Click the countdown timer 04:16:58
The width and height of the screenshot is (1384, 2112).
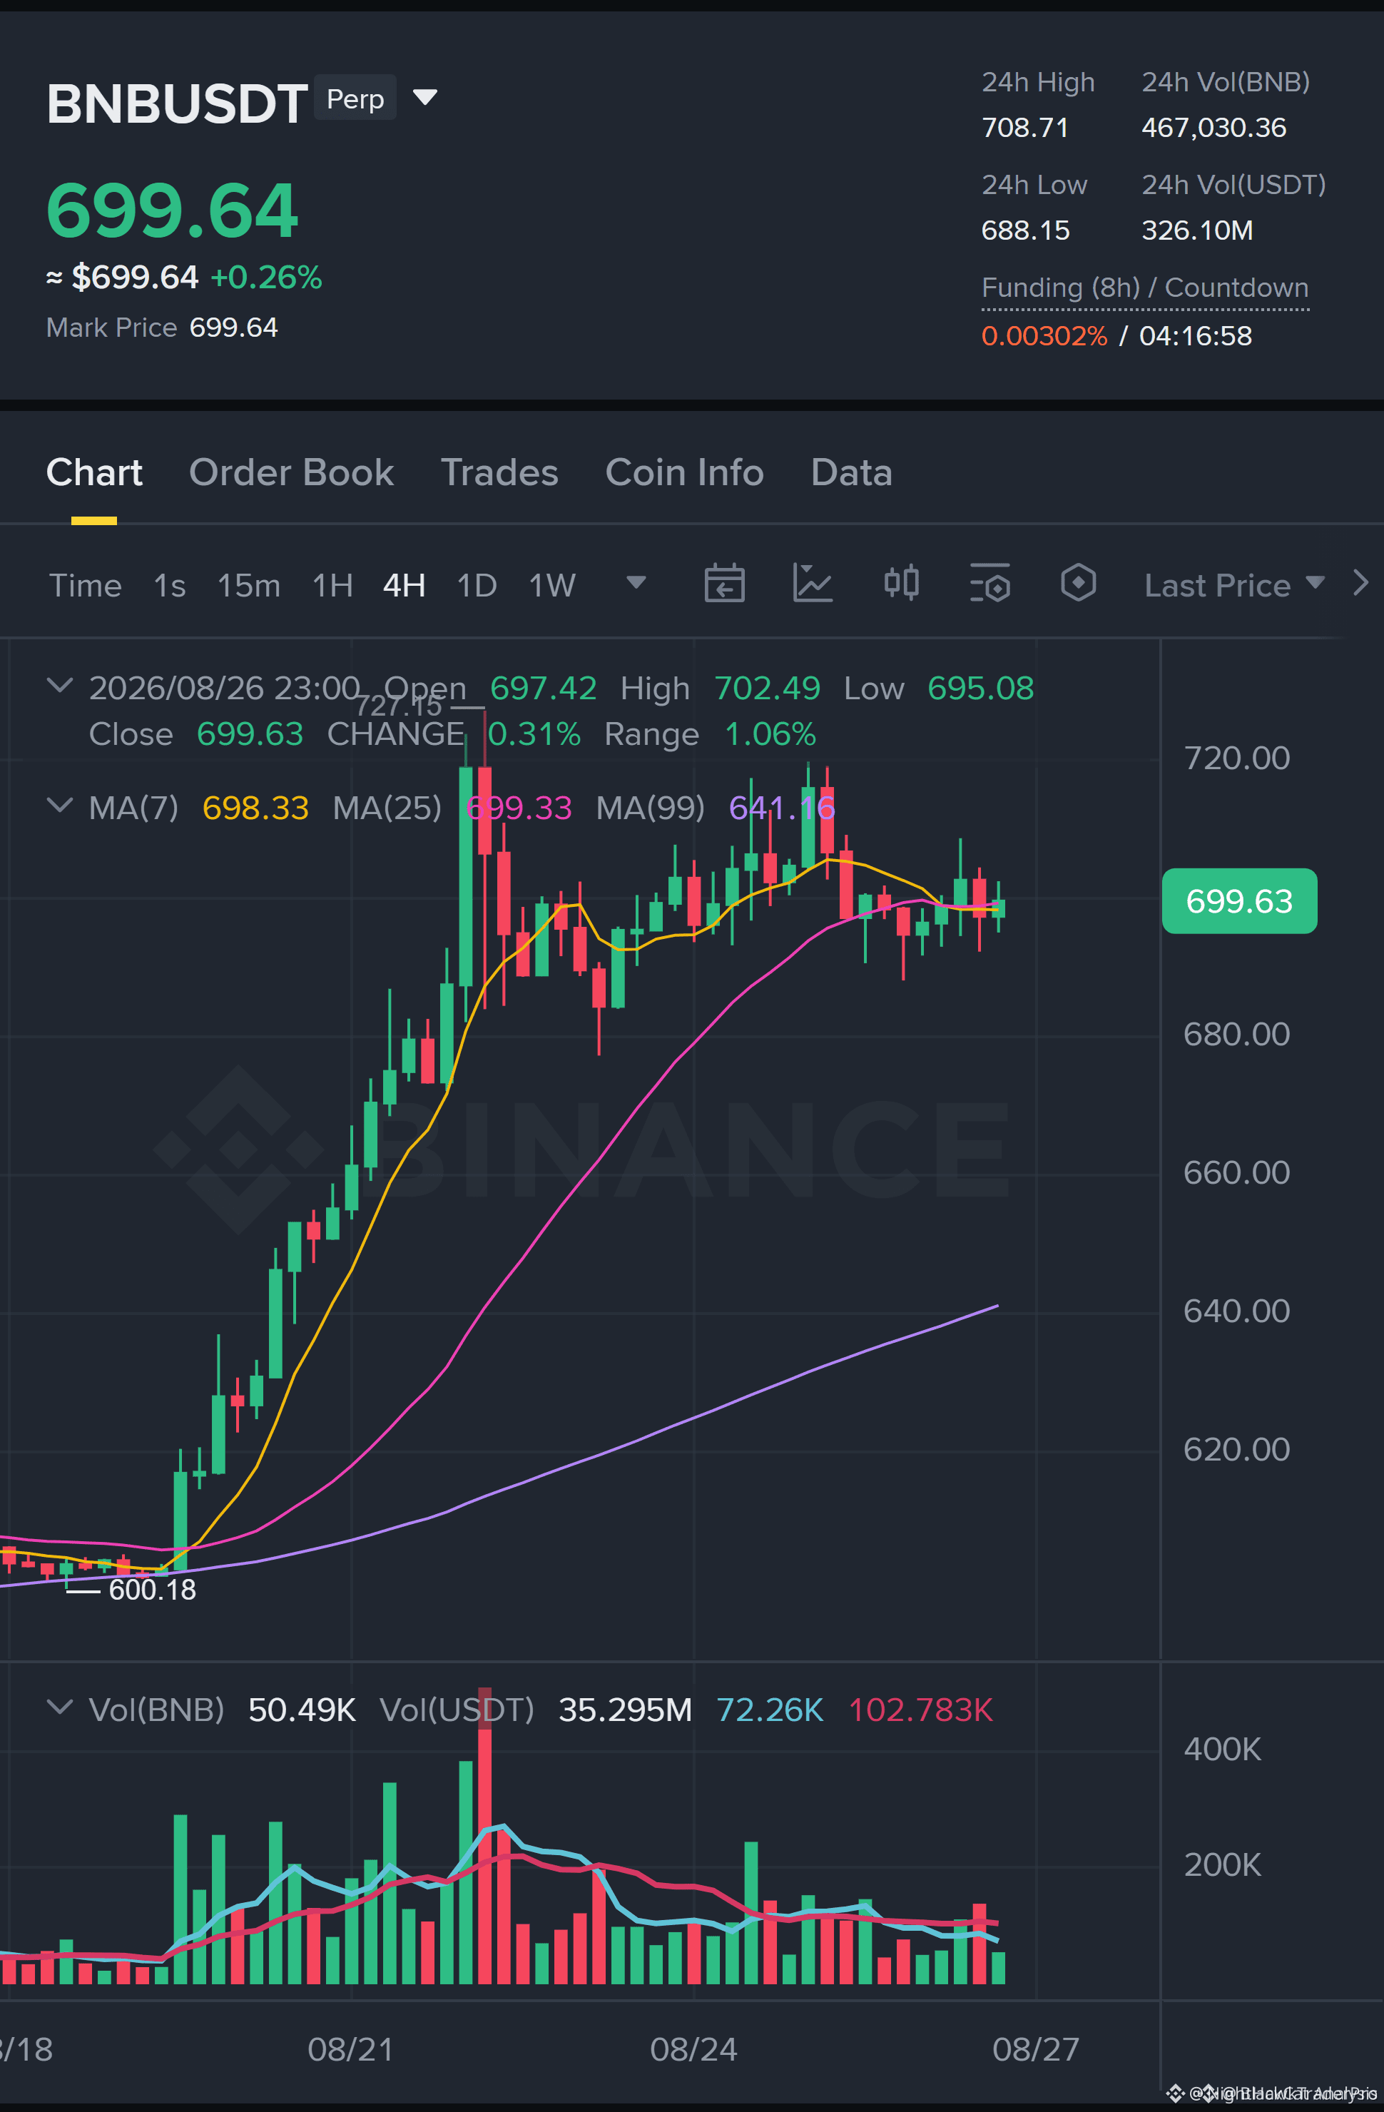tap(1195, 335)
